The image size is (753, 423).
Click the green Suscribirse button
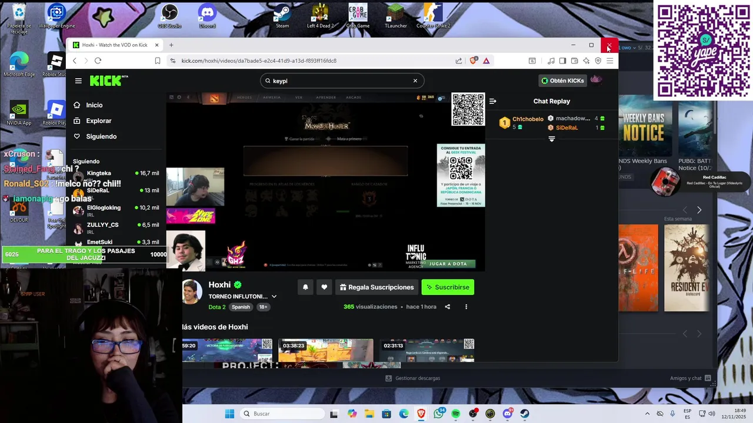point(448,287)
